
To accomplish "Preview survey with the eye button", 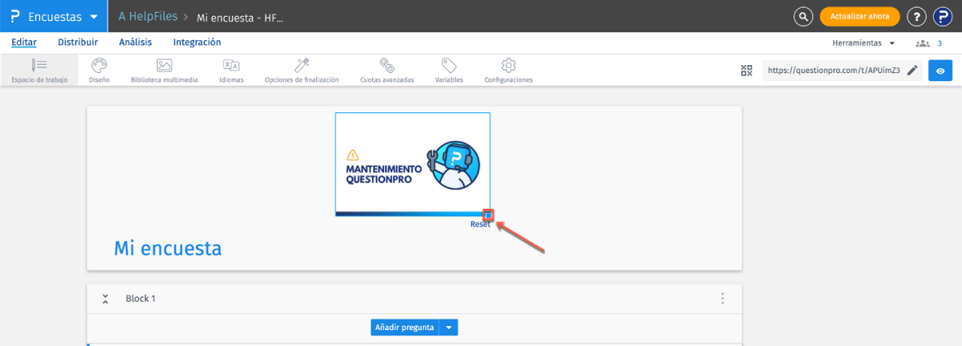I will coord(940,71).
